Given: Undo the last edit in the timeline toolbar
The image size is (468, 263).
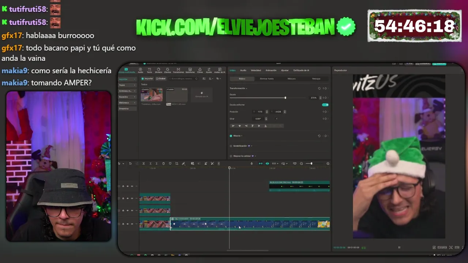Looking at the screenshot, I should 130,164.
